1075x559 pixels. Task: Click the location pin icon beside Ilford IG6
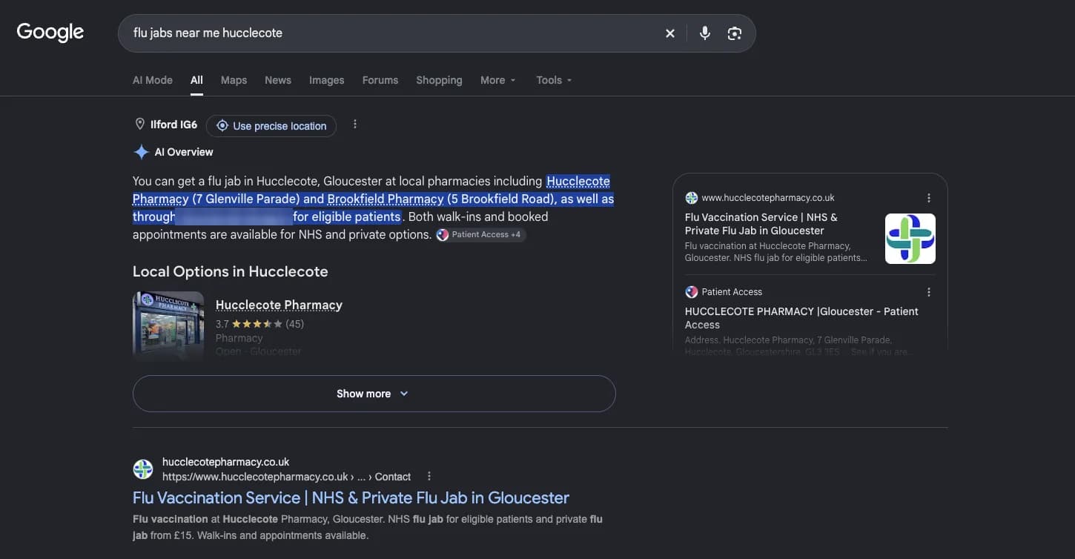click(139, 125)
